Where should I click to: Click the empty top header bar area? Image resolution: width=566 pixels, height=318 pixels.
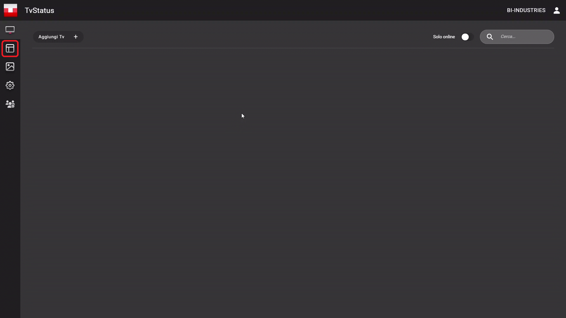(x=280, y=10)
